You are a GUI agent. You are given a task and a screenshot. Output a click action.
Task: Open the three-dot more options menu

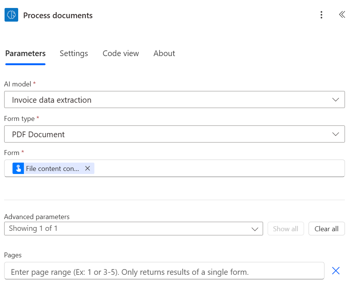(x=321, y=15)
